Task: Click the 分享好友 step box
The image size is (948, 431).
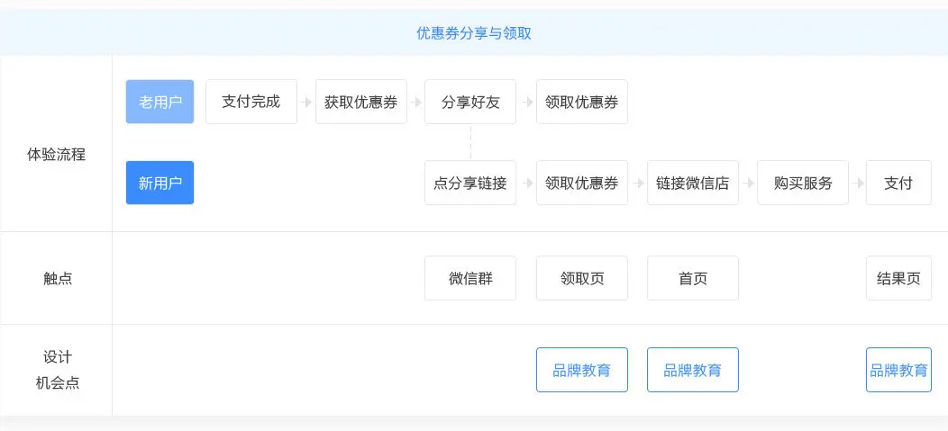Action: (x=470, y=102)
